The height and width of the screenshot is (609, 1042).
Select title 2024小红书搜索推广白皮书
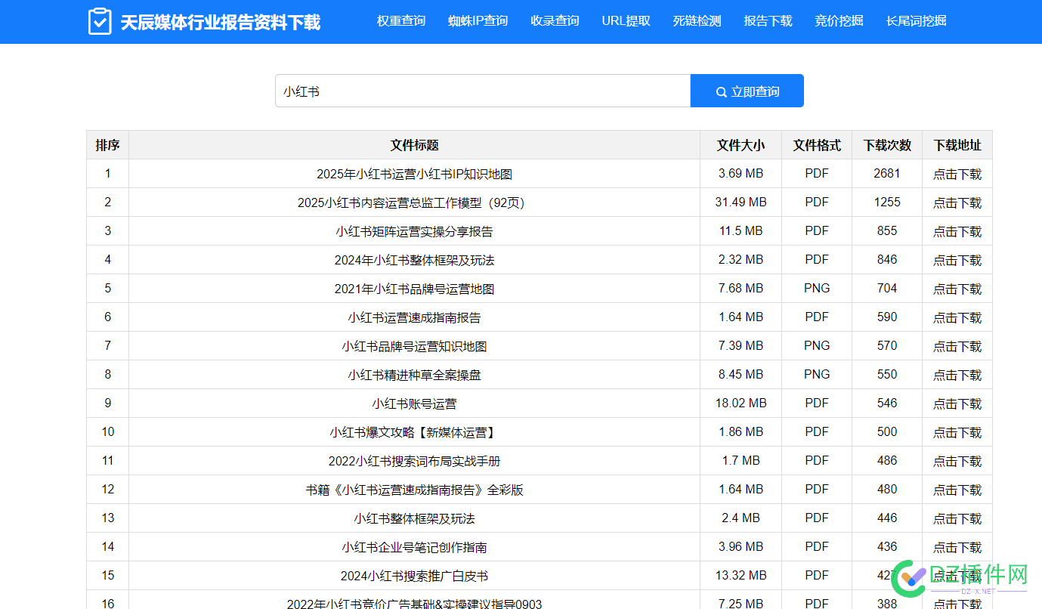tap(415, 576)
